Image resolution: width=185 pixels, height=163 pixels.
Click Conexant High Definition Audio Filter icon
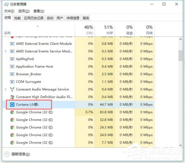12,97
